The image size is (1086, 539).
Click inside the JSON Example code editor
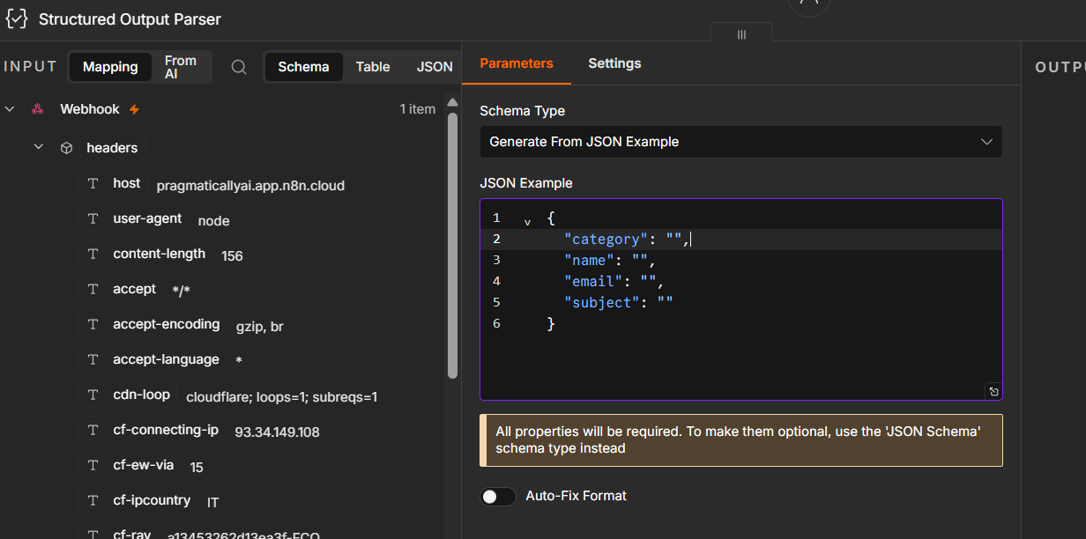(x=740, y=299)
